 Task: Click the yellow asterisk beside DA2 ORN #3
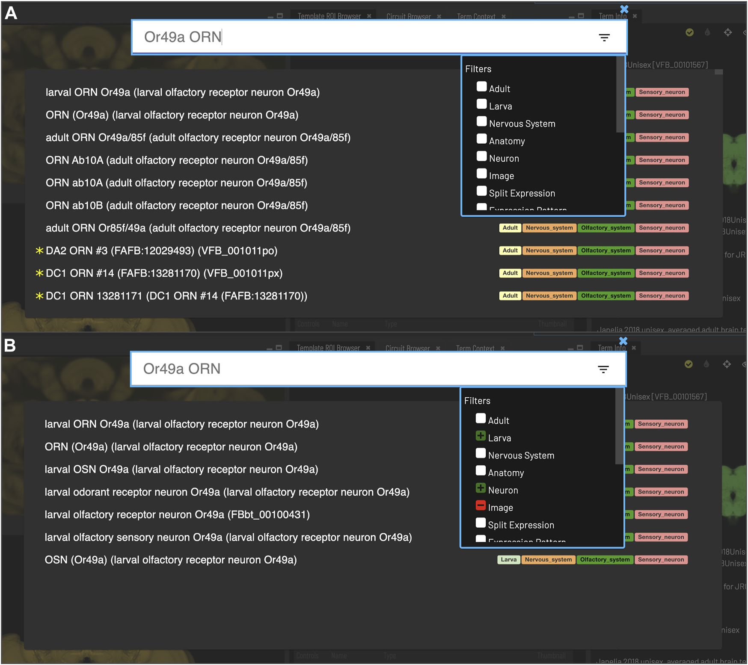tap(39, 251)
